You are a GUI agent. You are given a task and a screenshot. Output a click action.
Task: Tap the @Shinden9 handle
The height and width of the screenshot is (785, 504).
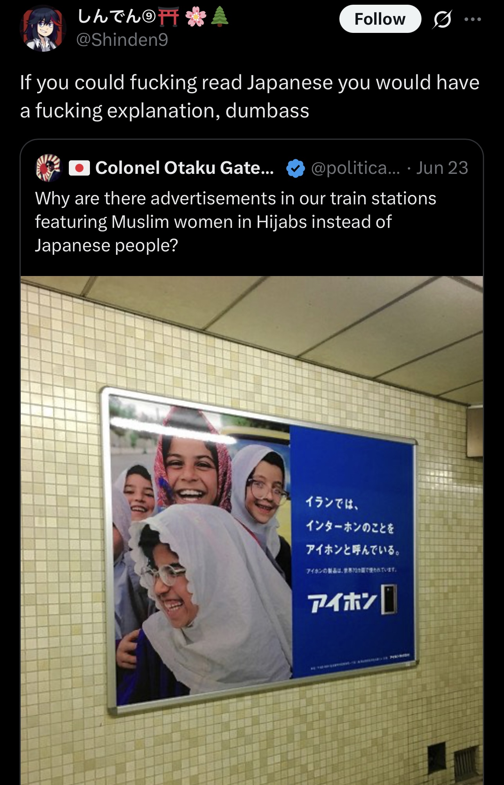tap(122, 40)
